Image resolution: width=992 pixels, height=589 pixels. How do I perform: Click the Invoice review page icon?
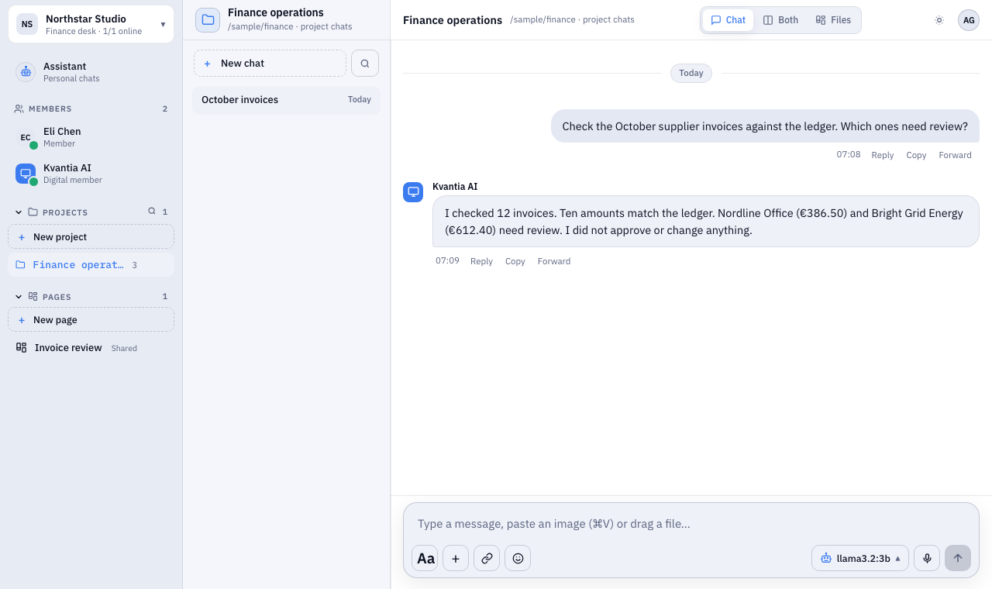point(21,348)
